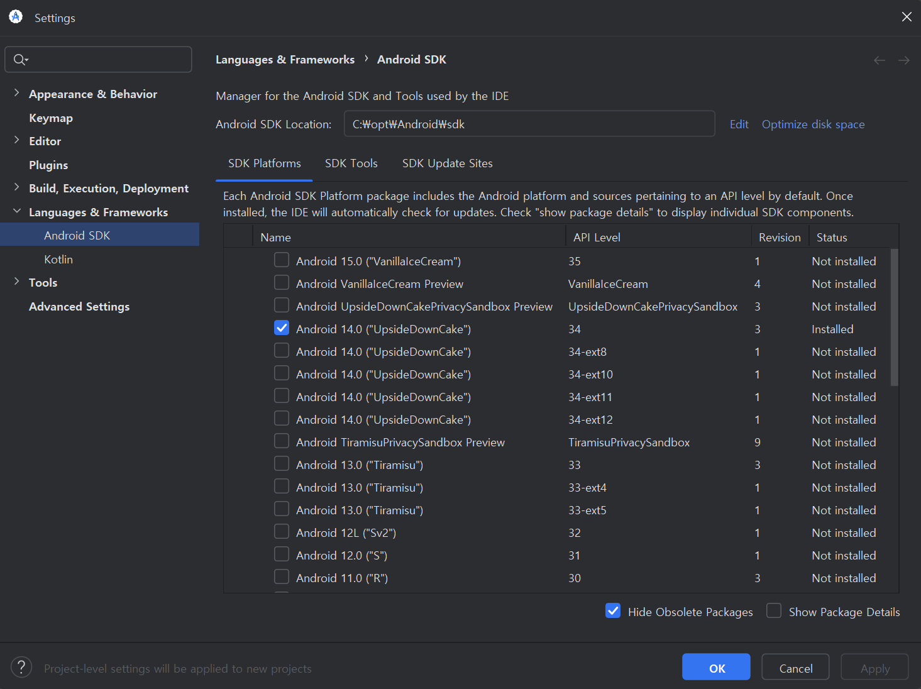Switch to SDK Update Sites tab
This screenshot has height=689, width=921.
448,163
